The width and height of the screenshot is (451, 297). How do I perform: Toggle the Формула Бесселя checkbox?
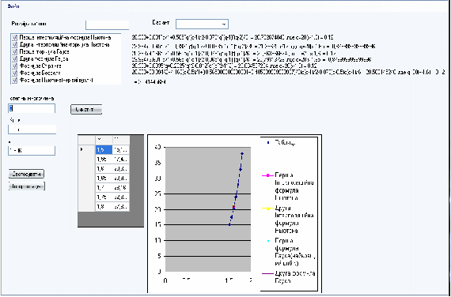point(15,73)
